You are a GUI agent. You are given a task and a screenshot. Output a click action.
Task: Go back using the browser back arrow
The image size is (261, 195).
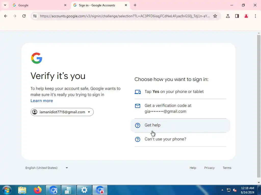point(6,16)
